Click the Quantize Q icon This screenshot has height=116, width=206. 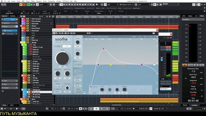136,5
